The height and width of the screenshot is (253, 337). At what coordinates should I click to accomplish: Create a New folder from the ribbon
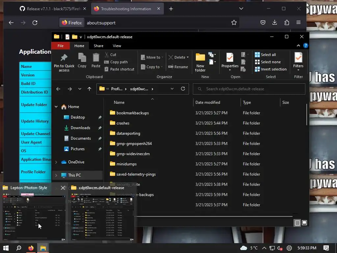(200, 62)
